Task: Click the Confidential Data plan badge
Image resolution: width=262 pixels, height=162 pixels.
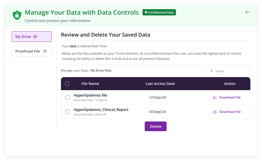Action: click(159, 12)
